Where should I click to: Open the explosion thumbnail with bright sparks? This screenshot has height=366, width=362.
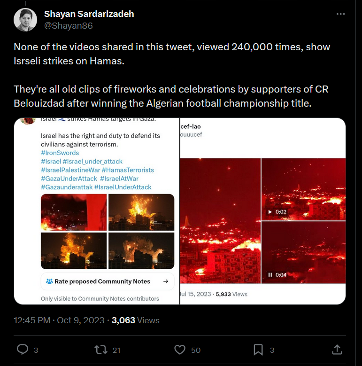point(141,212)
